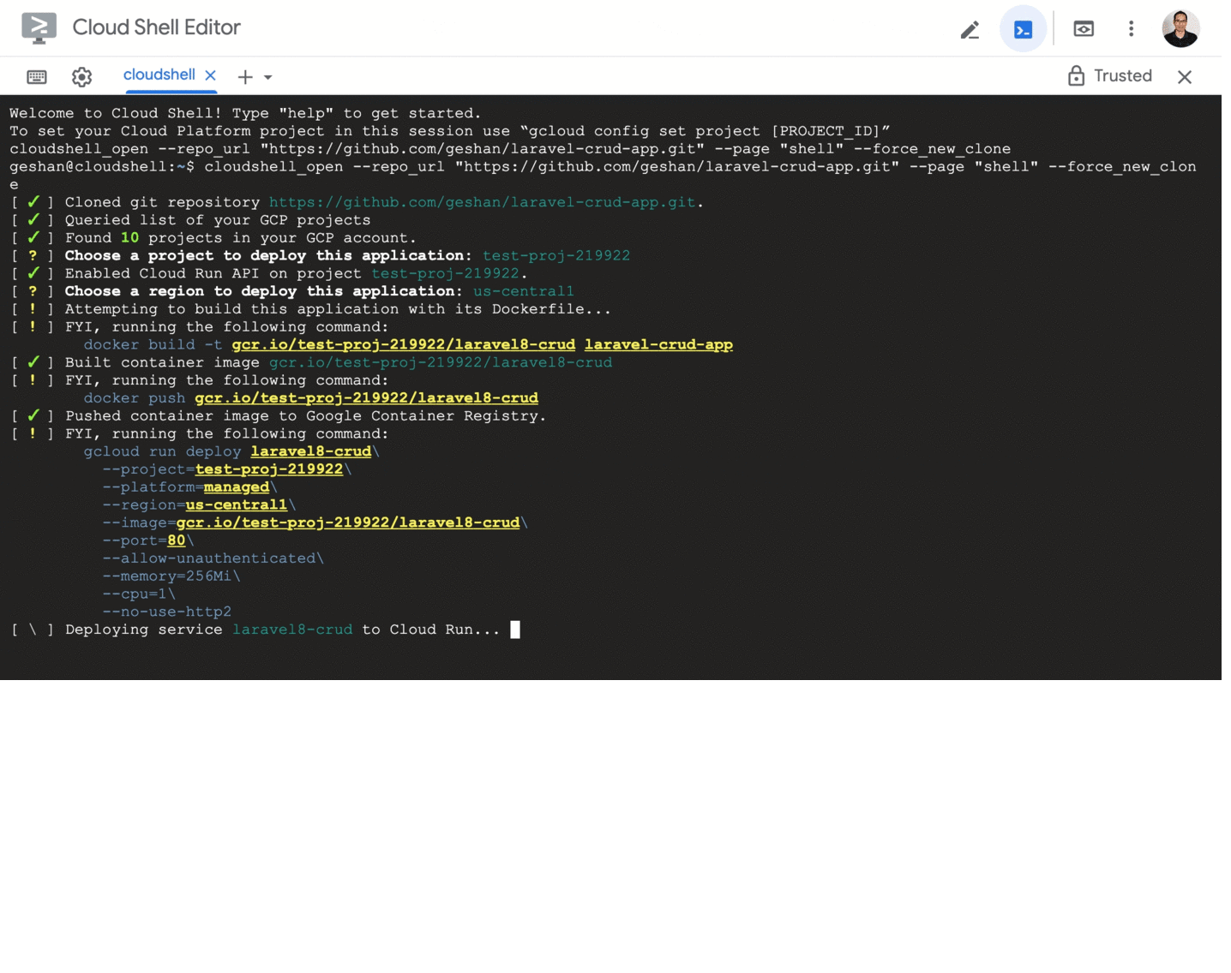Image resolution: width=1231 pixels, height=973 pixels.
Task: Toggle the Trusted mode lock
Action: pyautogui.click(x=1077, y=75)
